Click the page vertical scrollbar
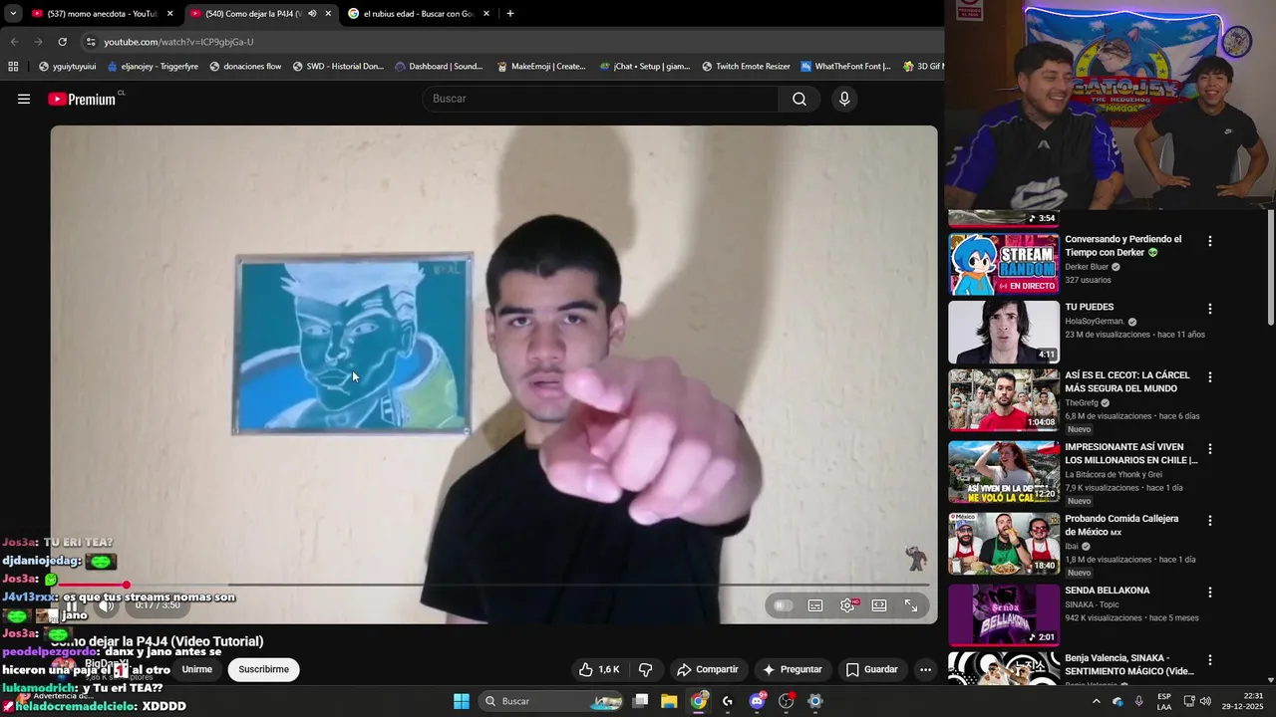Screen dimensions: 1276x717 click(x=1270, y=267)
